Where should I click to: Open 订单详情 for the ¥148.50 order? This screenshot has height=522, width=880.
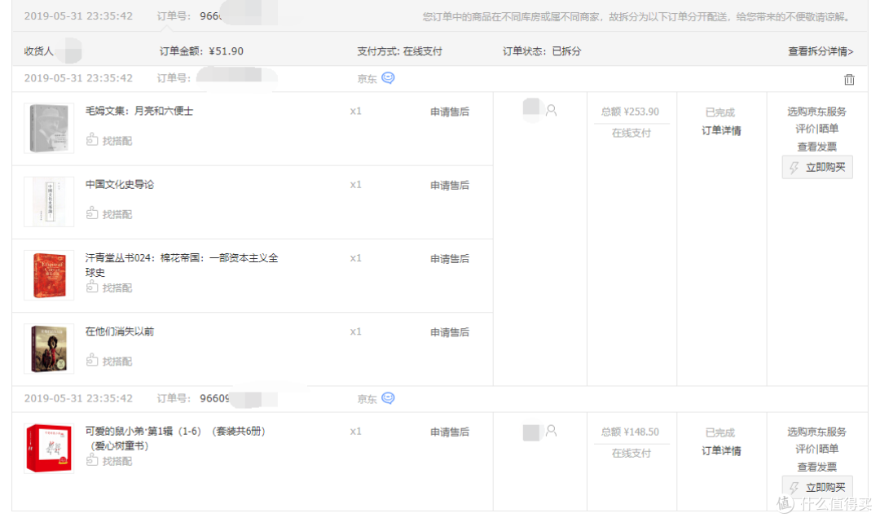pos(721,450)
